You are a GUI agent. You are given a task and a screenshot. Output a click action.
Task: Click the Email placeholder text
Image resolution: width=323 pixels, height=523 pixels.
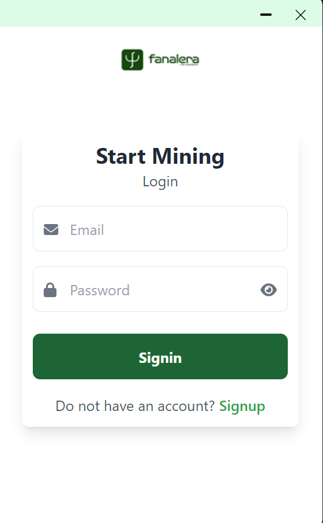[87, 230]
